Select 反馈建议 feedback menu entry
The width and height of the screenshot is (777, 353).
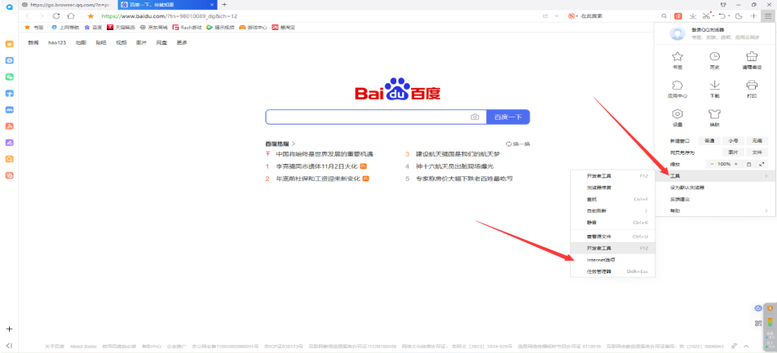click(x=716, y=199)
